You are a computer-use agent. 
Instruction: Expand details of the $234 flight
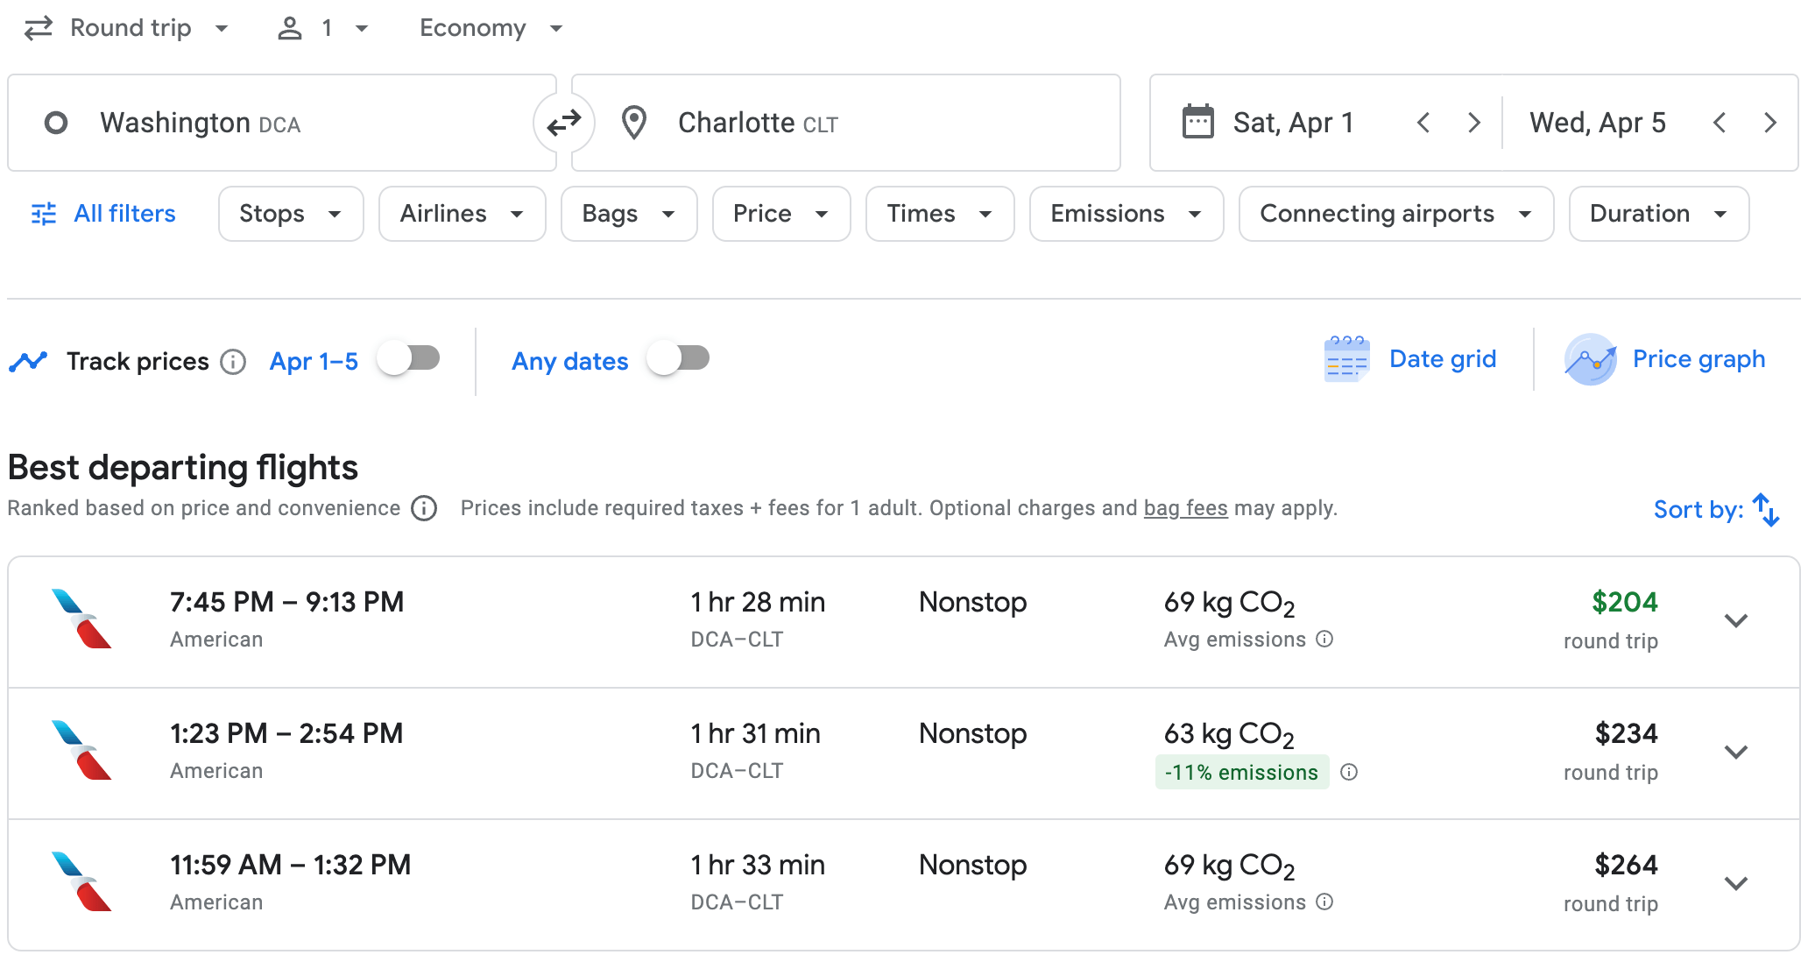[x=1736, y=753]
